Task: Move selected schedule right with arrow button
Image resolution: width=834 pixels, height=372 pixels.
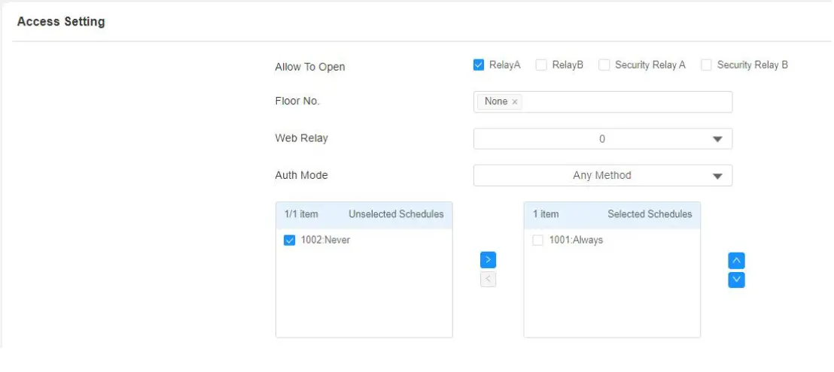Action: (488, 260)
